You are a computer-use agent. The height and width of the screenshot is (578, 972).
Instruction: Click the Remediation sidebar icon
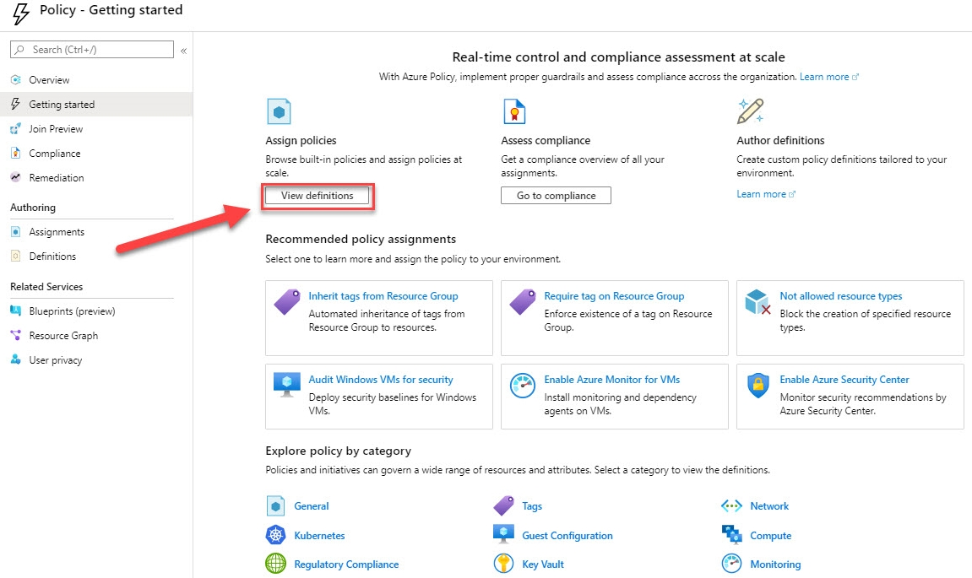click(16, 177)
